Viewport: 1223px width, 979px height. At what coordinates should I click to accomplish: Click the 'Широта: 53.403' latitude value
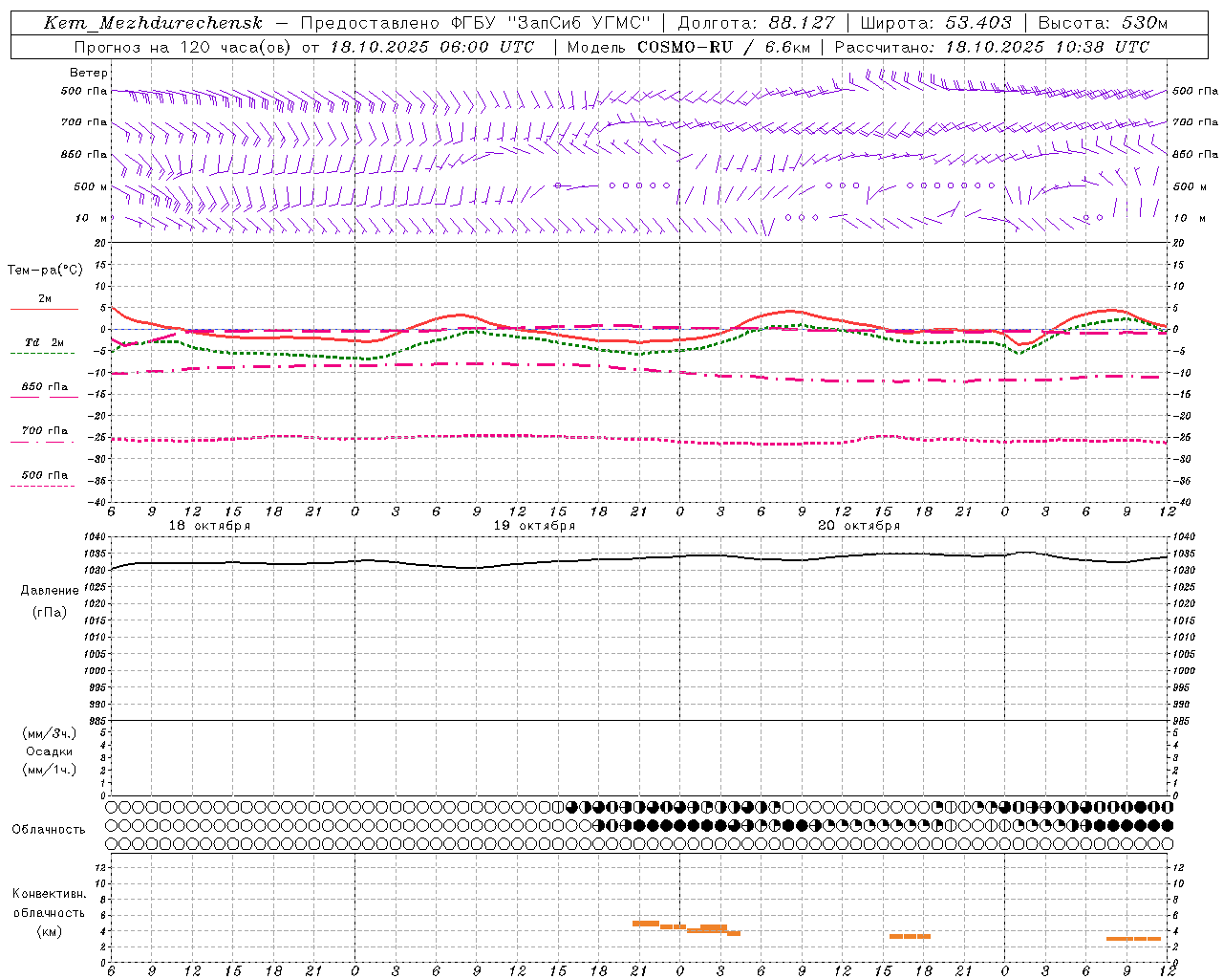935,23
